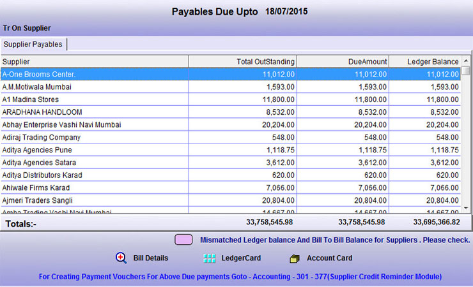Click the DueAmount column header

pyautogui.click(x=343, y=62)
